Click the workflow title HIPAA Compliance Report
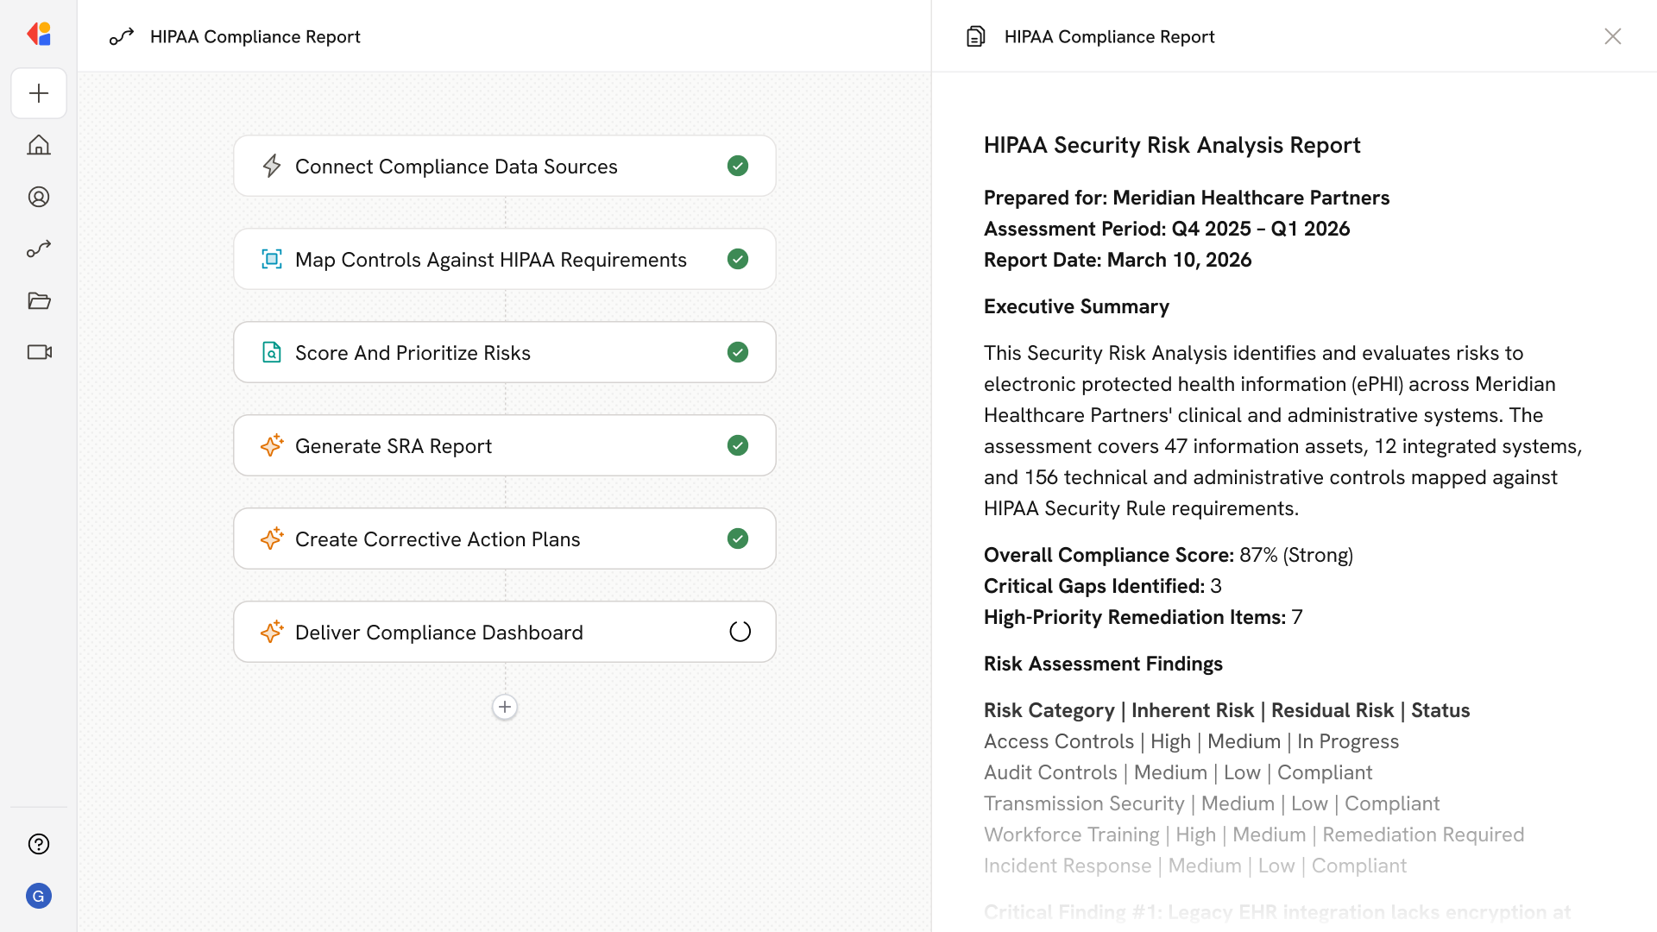Screen dimensions: 1657x932 (x=255, y=36)
